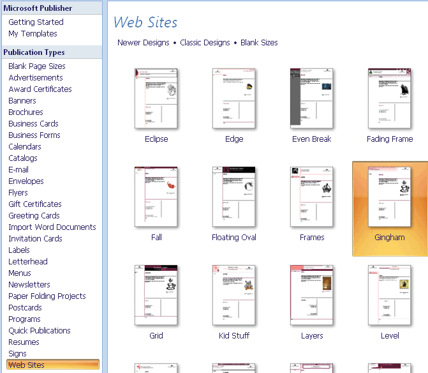The image size is (428, 373).
Task: Click the Web Sites selected category
Action: (x=26, y=365)
